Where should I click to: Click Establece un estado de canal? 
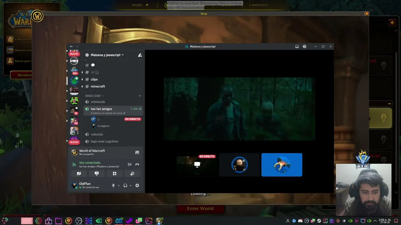108,113
